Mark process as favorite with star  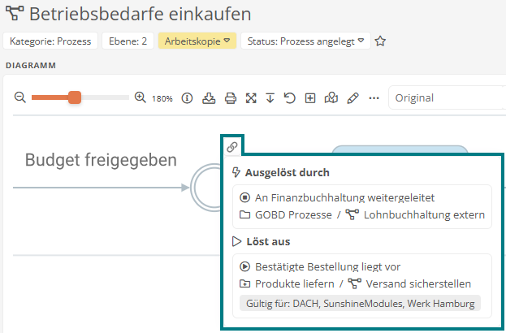380,41
